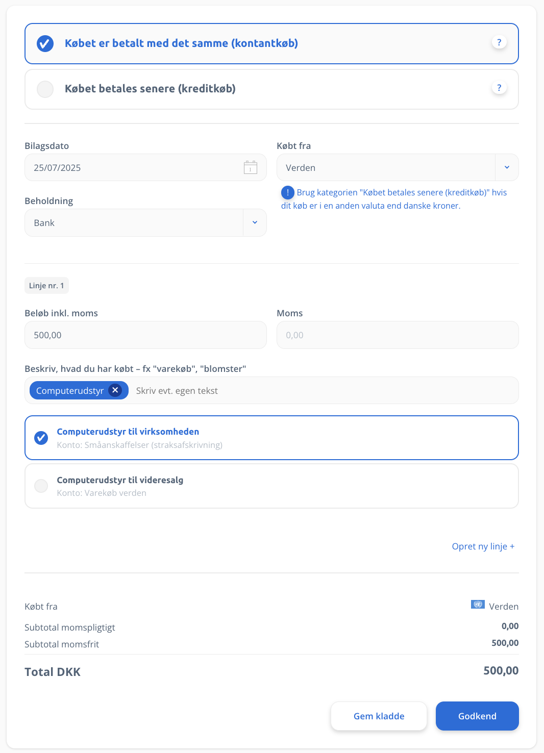Expand the Beholdning Bank dropdown
The image size is (544, 753).
(255, 222)
